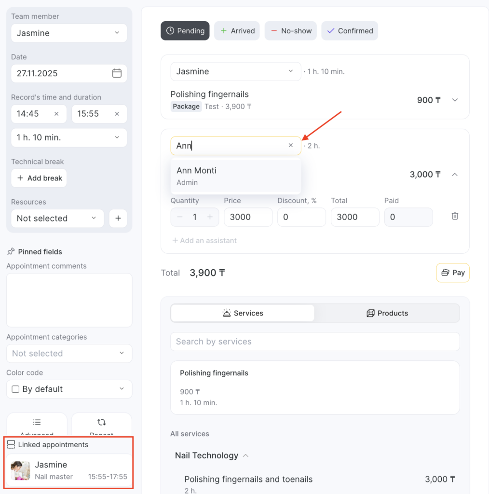489x494 pixels.
Task: Expand the 900 ₸ Polishing fingernails row
Action: (455, 100)
